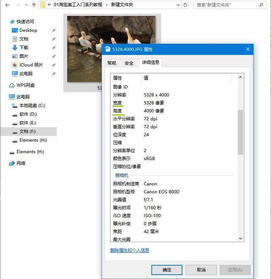Select 本地磁盘 (C:) drive
Screen dimensions: 271x279
32,105
